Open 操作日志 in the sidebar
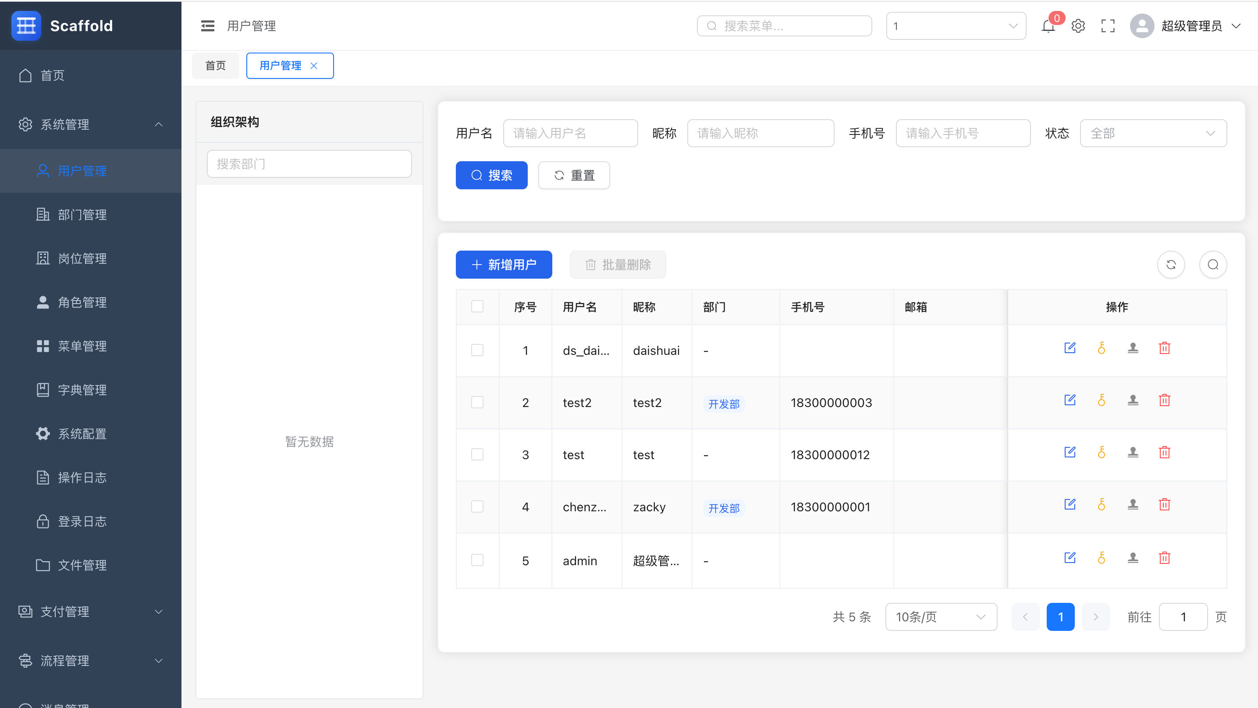This screenshot has height=708, width=1258. point(91,478)
